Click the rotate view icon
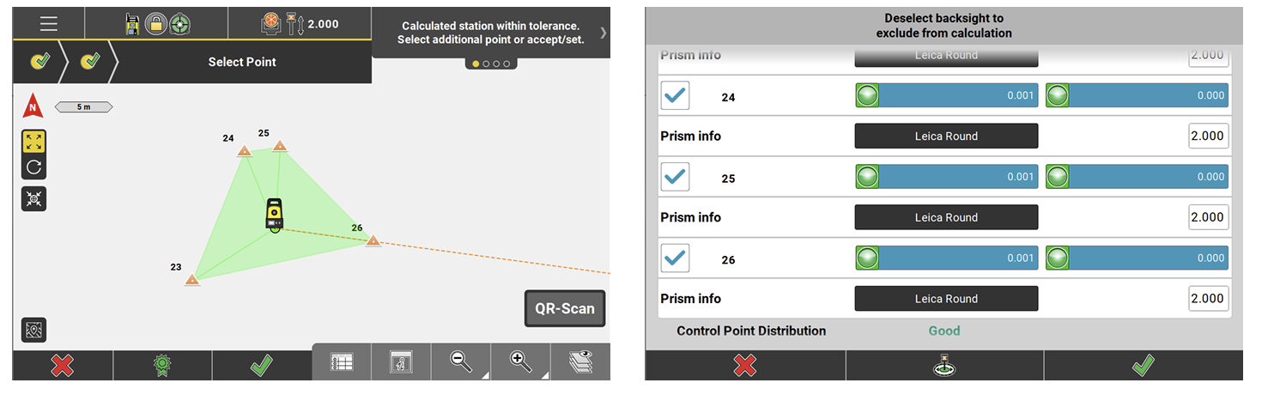This screenshot has height=395, width=1262. point(34,167)
